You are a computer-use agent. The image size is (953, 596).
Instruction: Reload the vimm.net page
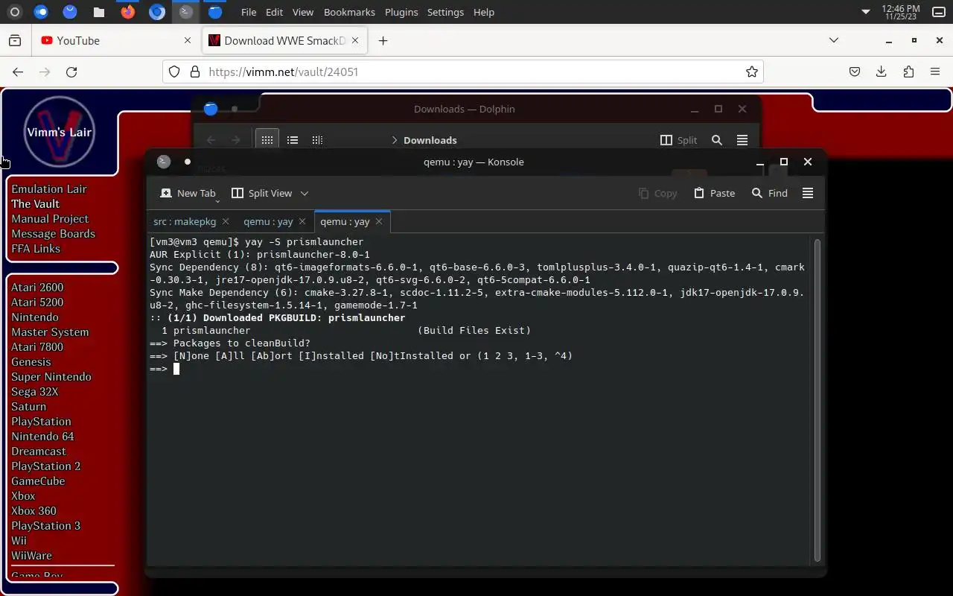point(71,72)
